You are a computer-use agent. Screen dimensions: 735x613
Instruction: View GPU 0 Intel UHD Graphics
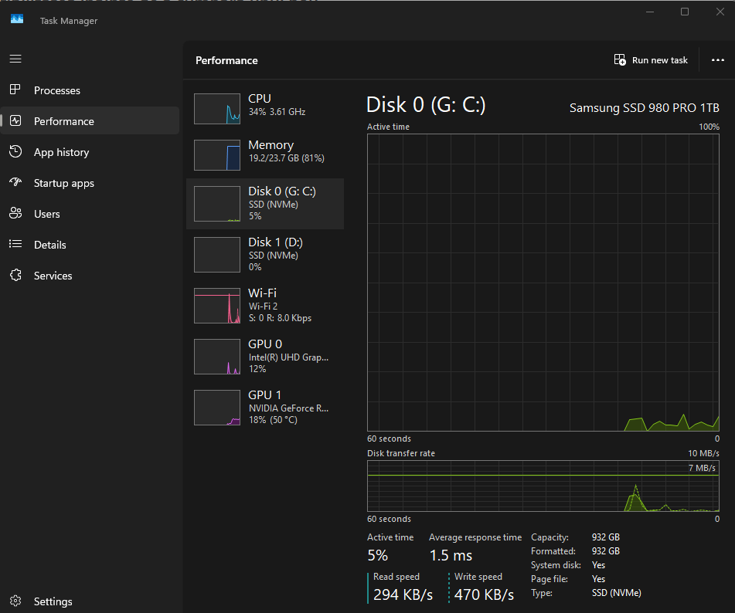pos(265,356)
